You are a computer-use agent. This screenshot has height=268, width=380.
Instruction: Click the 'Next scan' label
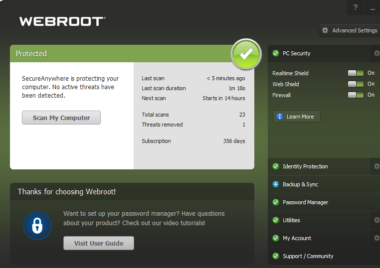pyautogui.click(x=154, y=98)
